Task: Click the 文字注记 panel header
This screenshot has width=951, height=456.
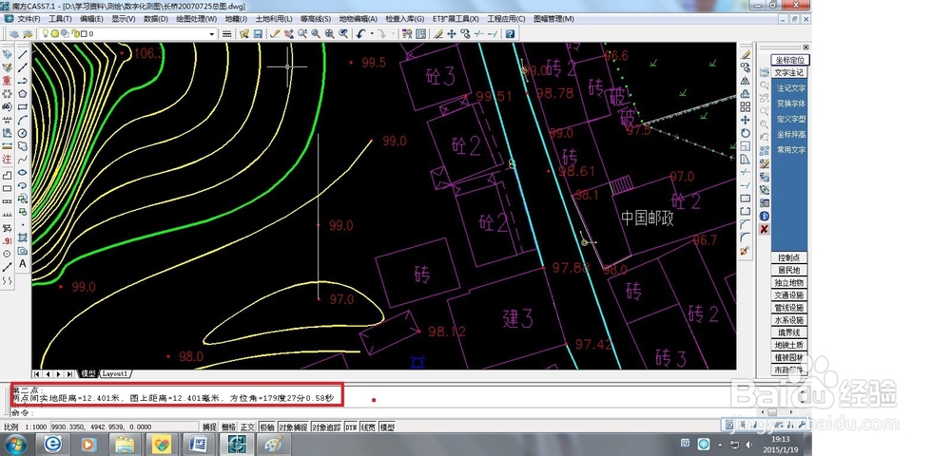Action: click(x=790, y=72)
